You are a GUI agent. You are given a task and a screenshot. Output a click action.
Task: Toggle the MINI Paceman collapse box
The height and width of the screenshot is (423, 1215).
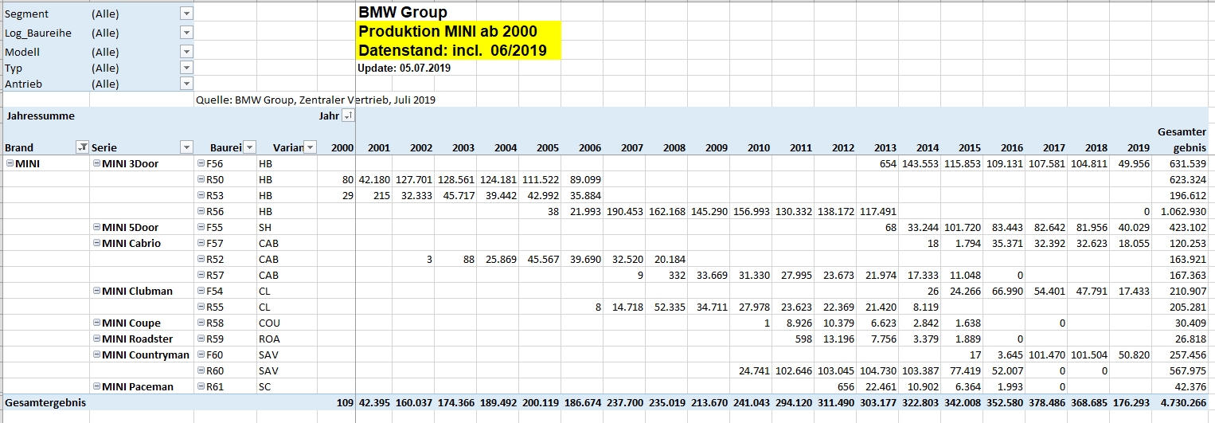[x=96, y=386]
